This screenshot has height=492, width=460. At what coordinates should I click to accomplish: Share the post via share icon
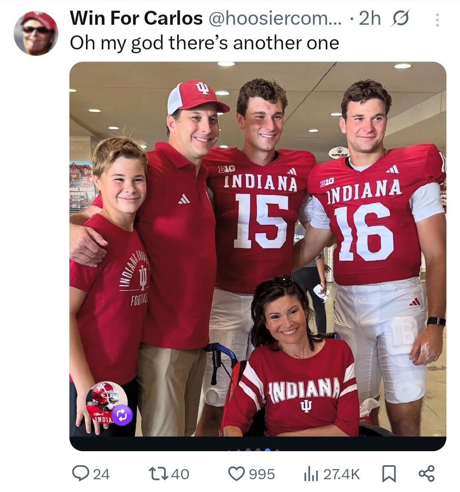pyautogui.click(x=426, y=473)
